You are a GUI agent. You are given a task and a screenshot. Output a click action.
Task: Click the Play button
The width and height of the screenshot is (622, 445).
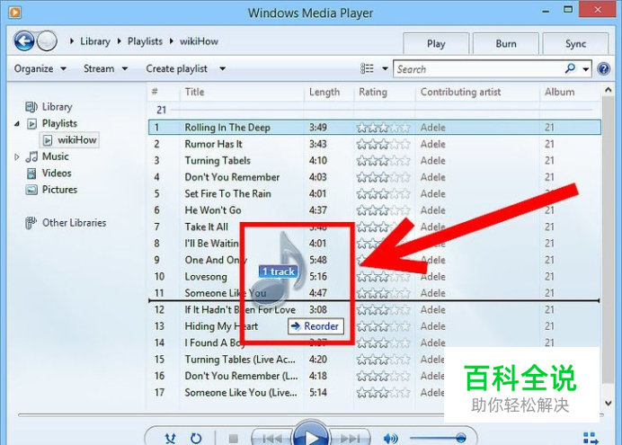(x=311, y=435)
